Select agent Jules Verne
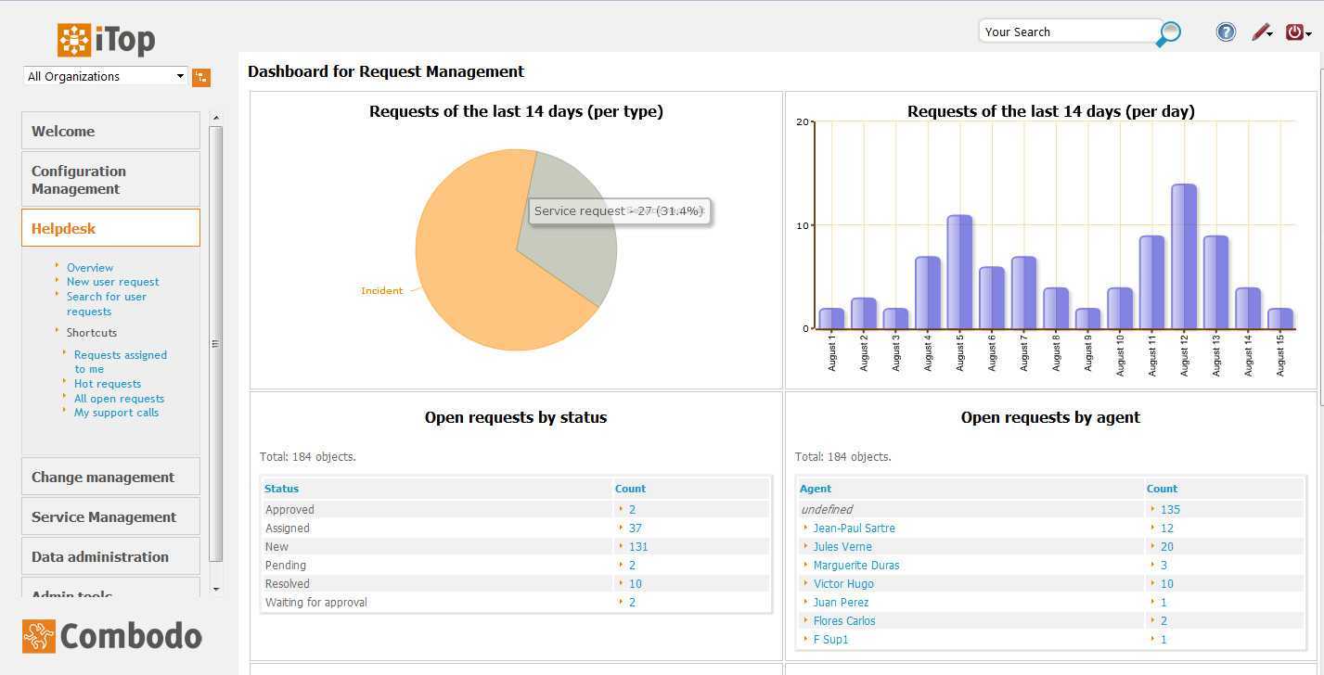1324x675 pixels. [842, 547]
